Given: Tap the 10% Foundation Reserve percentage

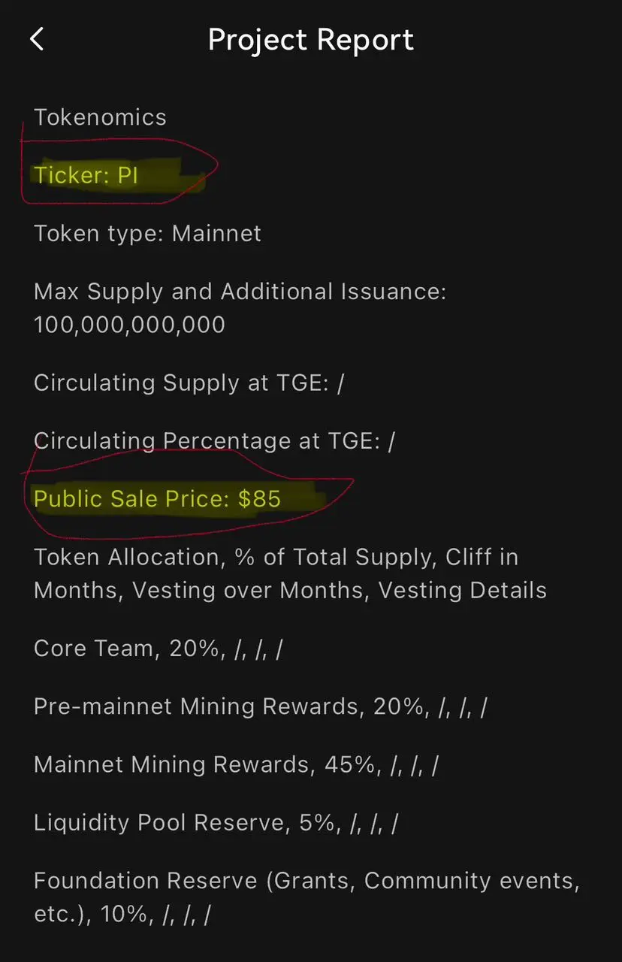Looking at the screenshot, I should pos(120,914).
